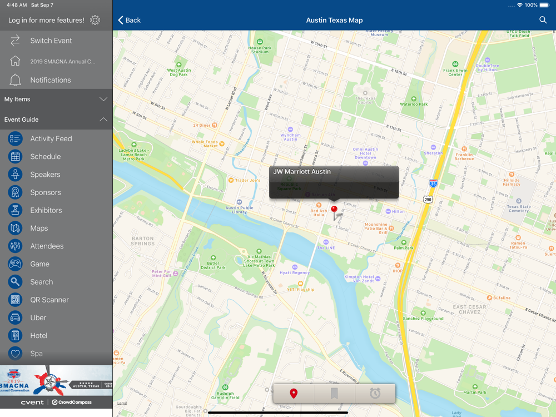This screenshot has width=556, height=417.
Task: Tap the Sheraton map label
Action: pos(433,153)
